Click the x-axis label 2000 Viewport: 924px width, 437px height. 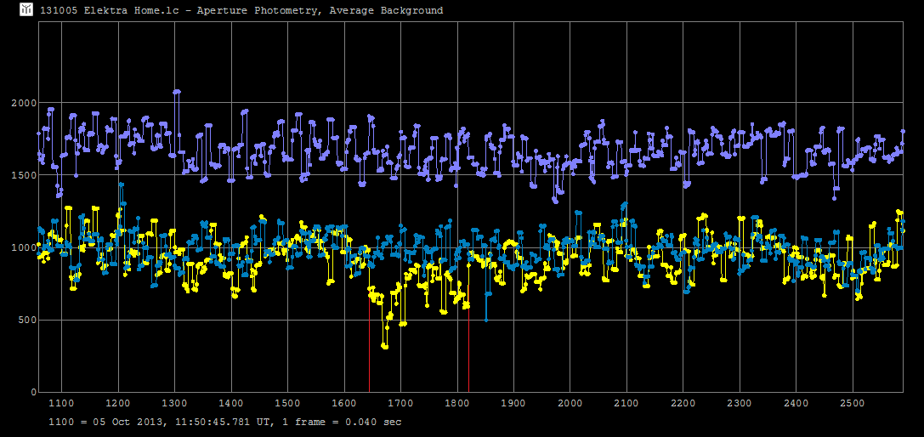point(570,403)
